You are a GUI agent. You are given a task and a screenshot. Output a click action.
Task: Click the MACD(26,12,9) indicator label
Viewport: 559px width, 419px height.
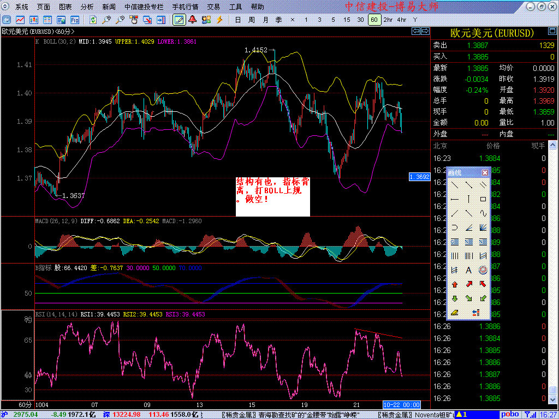56,221
